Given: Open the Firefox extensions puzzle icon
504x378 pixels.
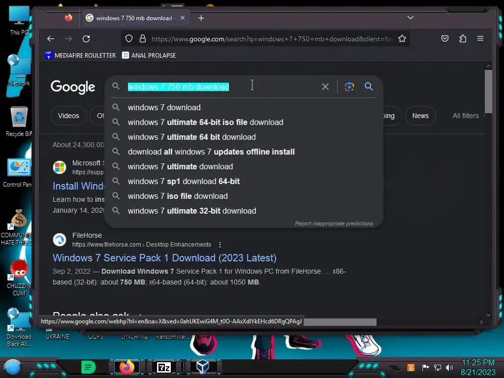Looking at the screenshot, I should tap(463, 38).
